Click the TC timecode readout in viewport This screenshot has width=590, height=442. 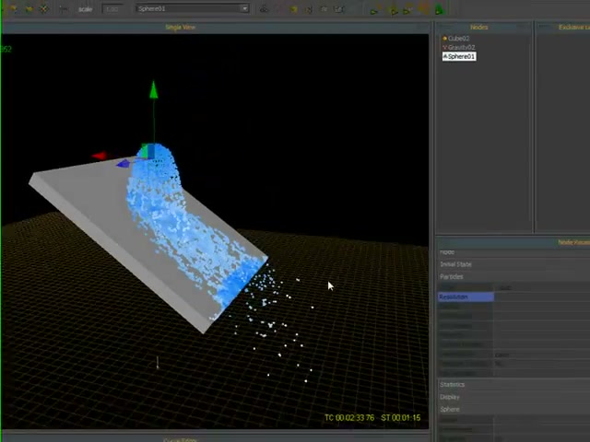[x=349, y=418]
